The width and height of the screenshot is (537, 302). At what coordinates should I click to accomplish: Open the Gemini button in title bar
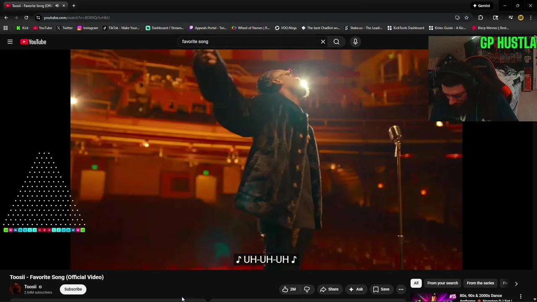481,6
